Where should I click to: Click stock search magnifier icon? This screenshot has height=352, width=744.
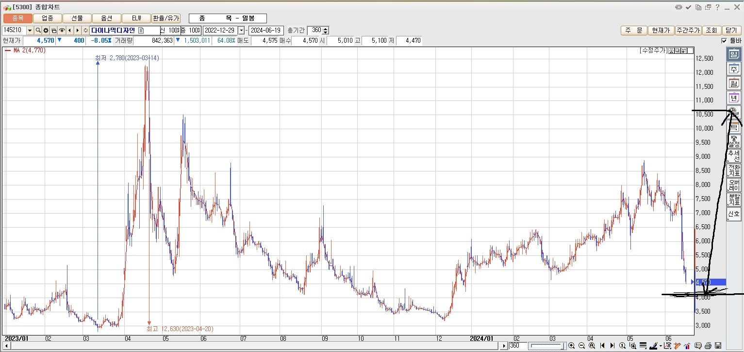(x=38, y=31)
